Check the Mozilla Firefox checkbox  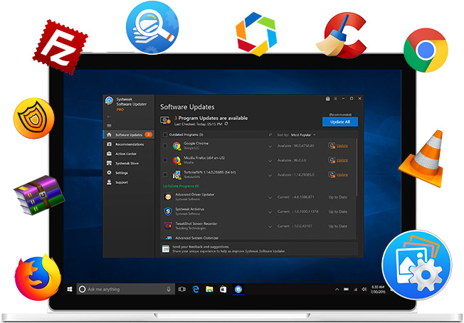click(165, 160)
